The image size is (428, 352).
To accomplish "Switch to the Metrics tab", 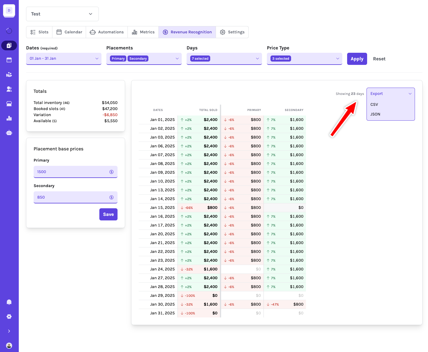I will (143, 32).
